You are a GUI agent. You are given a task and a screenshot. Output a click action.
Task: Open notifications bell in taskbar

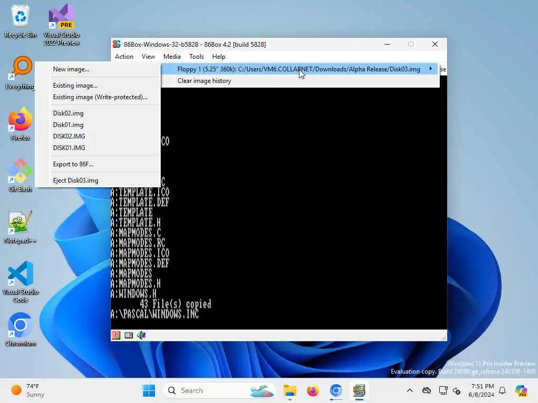(x=502, y=390)
